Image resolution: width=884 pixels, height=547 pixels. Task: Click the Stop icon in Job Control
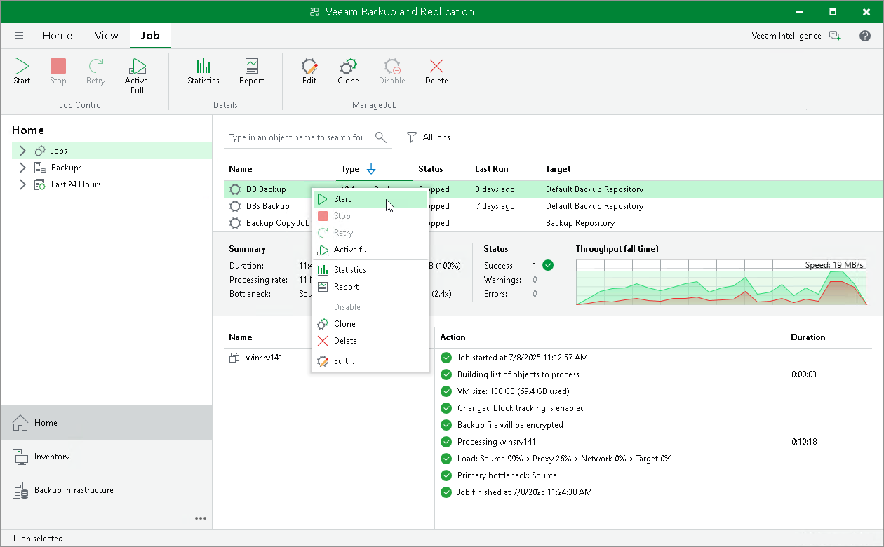[x=58, y=70]
